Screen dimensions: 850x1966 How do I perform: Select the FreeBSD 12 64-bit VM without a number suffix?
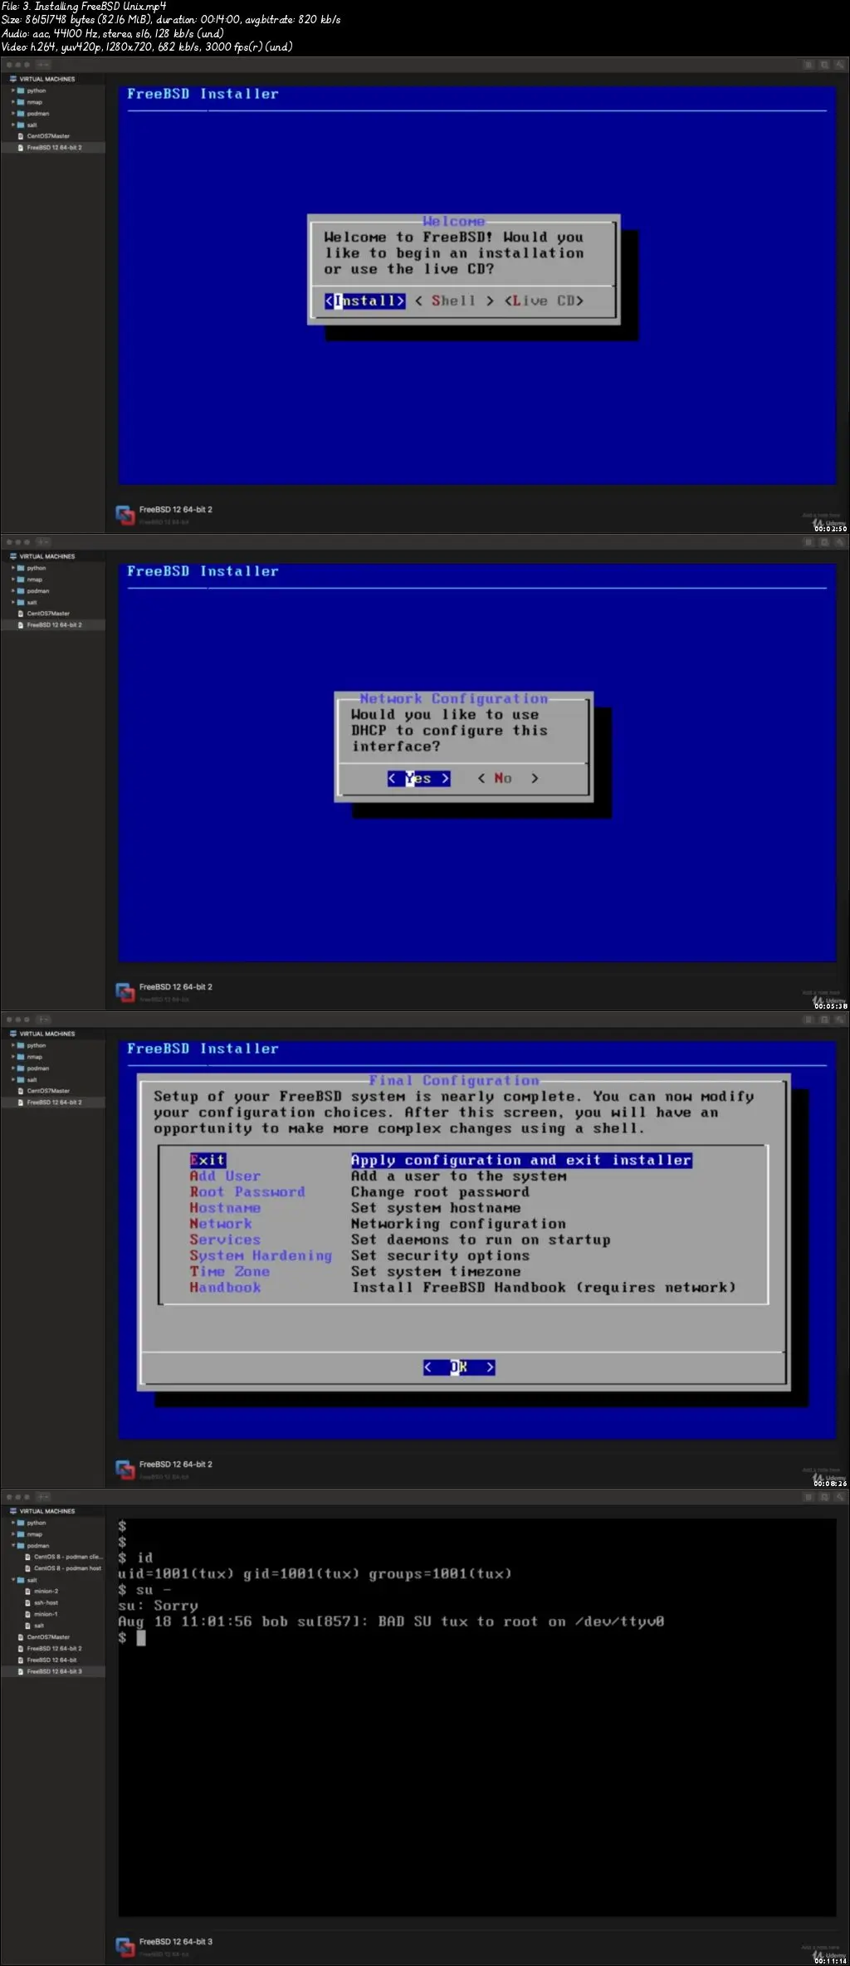(53, 1660)
